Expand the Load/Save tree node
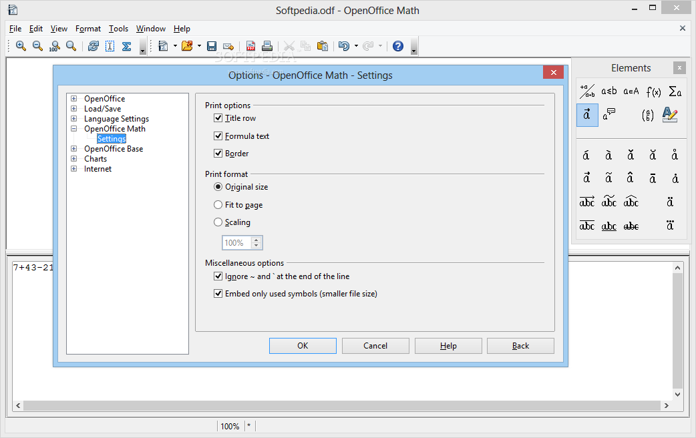Image resolution: width=696 pixels, height=438 pixels. tap(74, 108)
